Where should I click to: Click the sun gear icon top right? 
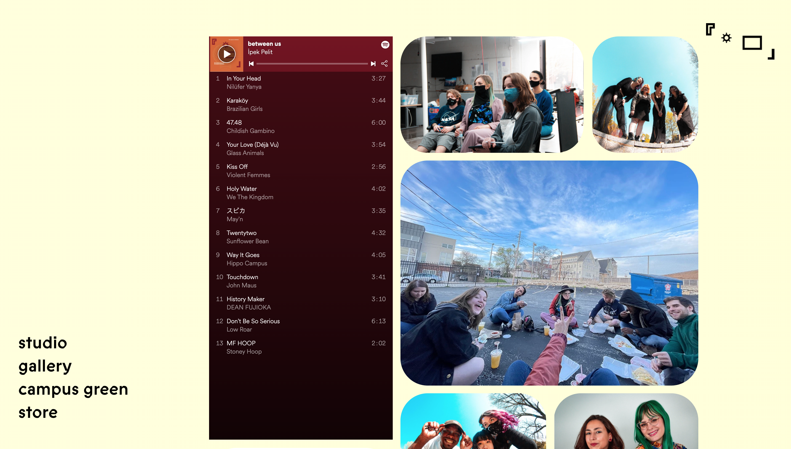[726, 38]
